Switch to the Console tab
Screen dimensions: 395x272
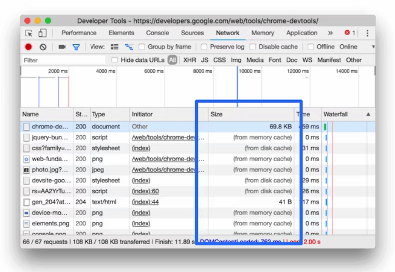[157, 33]
